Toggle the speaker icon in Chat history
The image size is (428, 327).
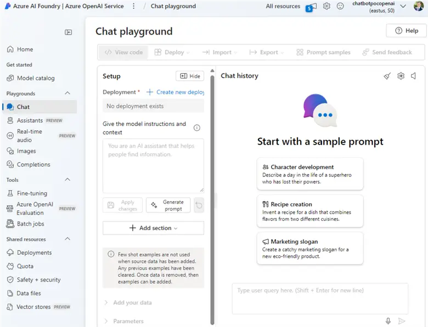tap(414, 76)
